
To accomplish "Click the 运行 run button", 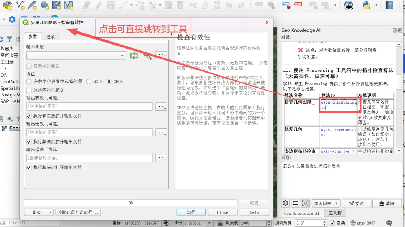I will (x=191, y=212).
